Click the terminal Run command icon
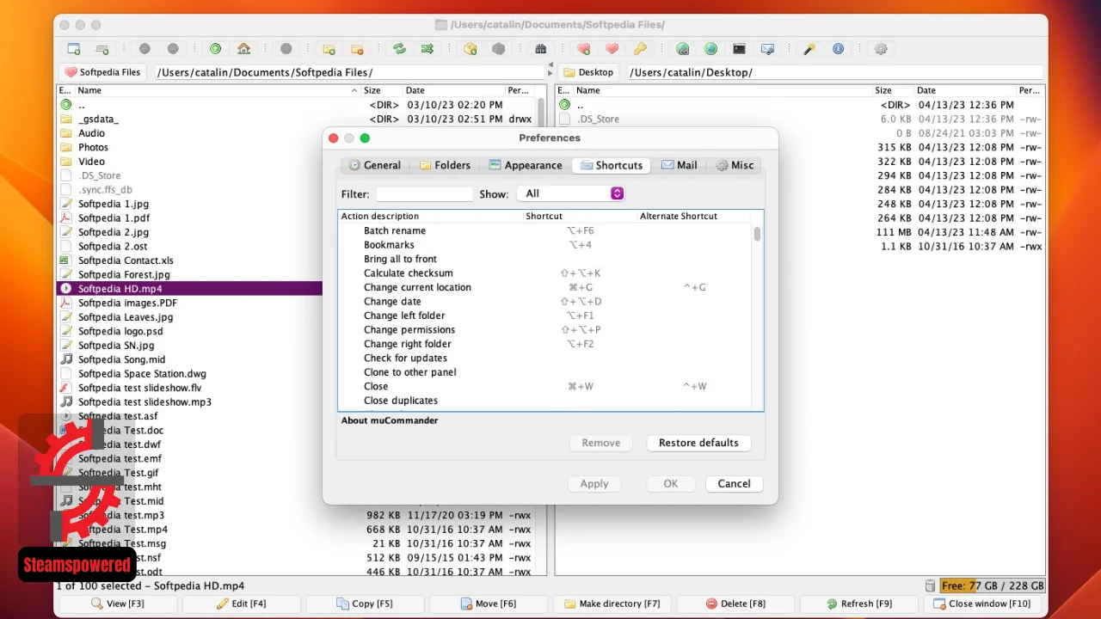Image resolution: width=1101 pixels, height=619 pixels. [x=739, y=49]
